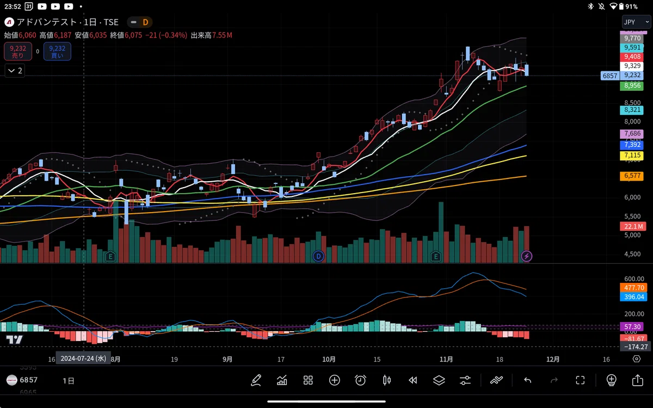Tap the white 9,329 price label
653x408 pixels.
point(632,66)
